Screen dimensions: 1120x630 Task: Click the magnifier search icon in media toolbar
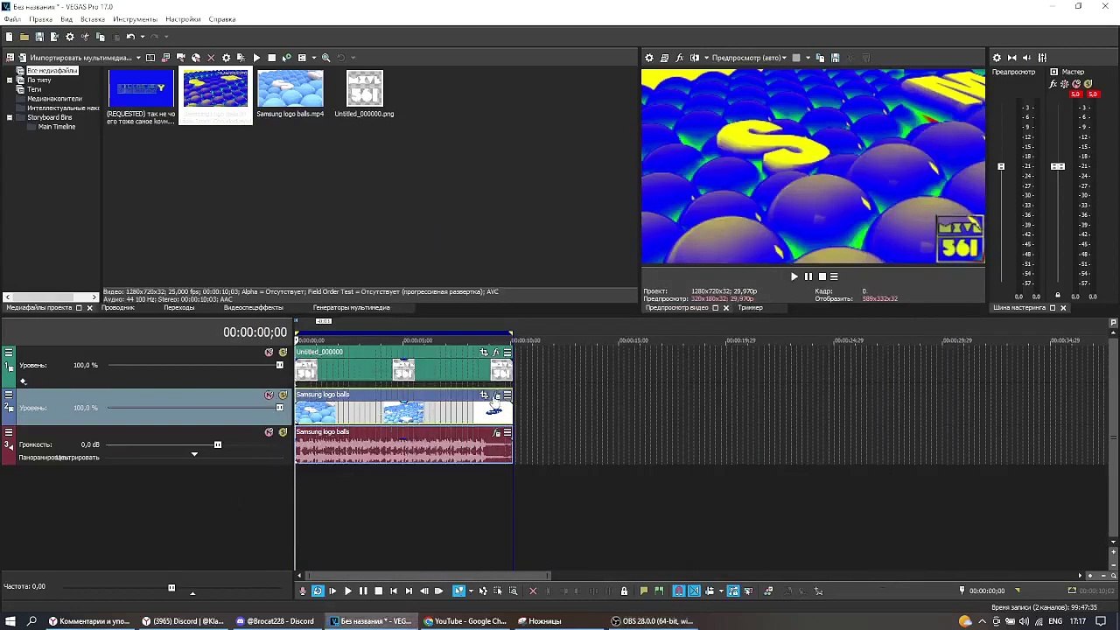click(326, 58)
